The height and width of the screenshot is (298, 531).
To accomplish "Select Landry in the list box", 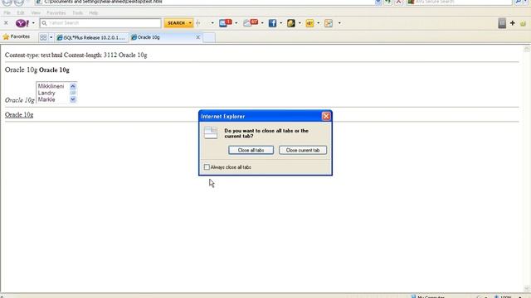I will pyautogui.click(x=46, y=93).
